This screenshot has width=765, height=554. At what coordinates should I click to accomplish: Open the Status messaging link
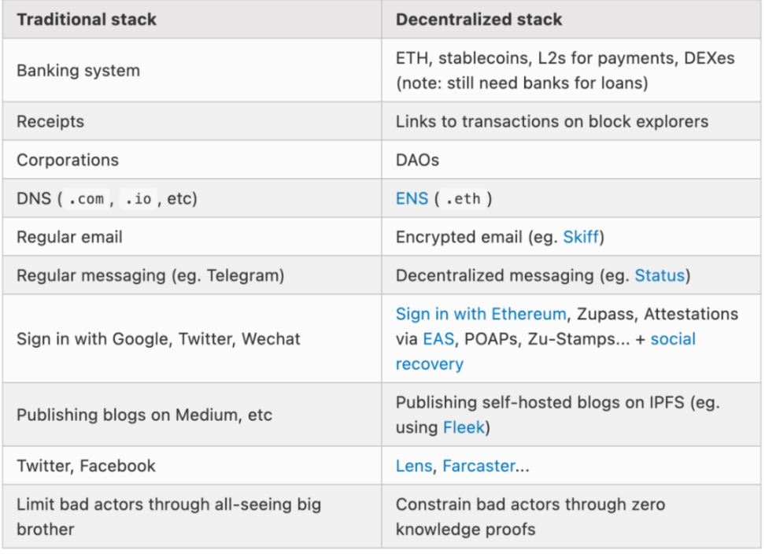point(660,275)
